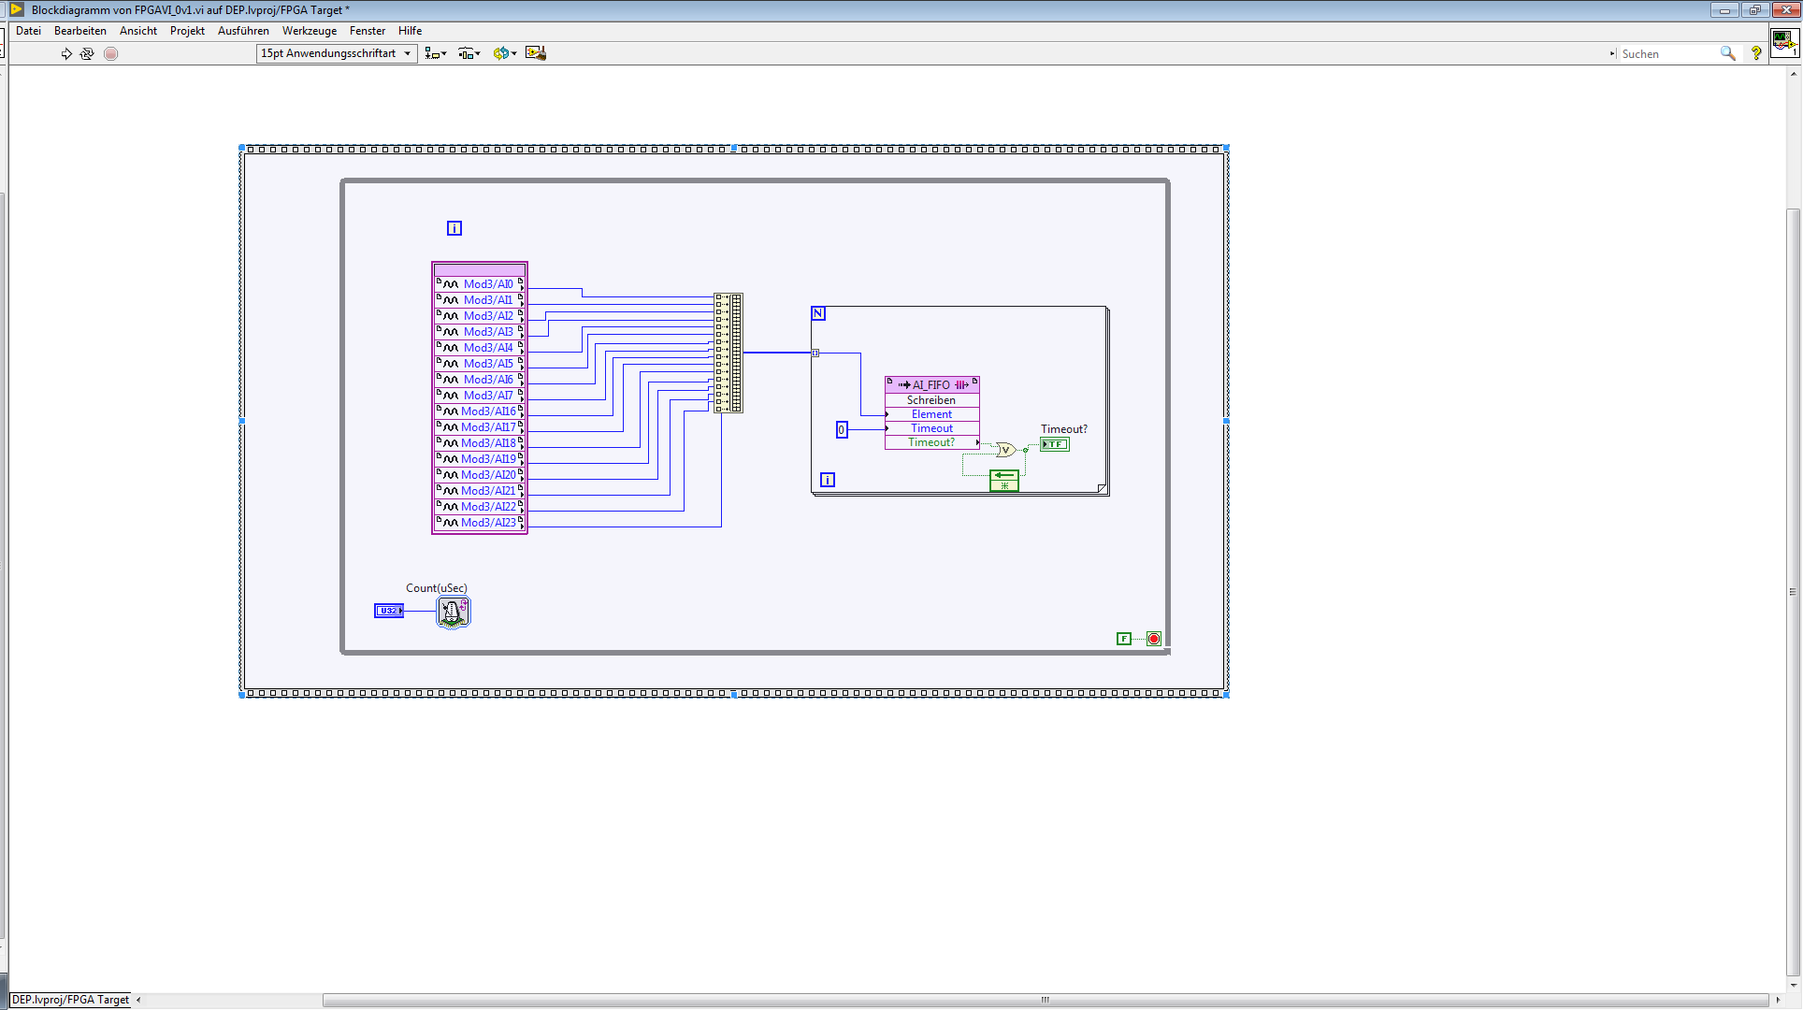Click the Run arrow button
The height and width of the screenshot is (1010, 1803).
66,53
